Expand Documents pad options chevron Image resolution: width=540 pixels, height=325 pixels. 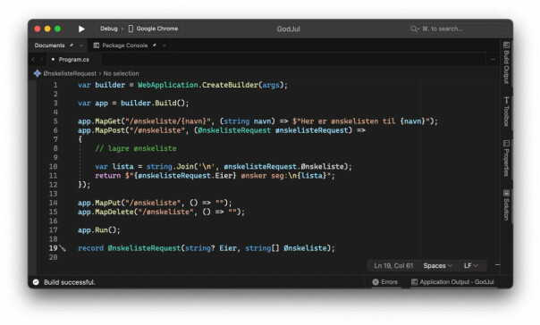point(81,46)
